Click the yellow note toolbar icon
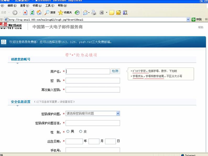 [112, 13]
